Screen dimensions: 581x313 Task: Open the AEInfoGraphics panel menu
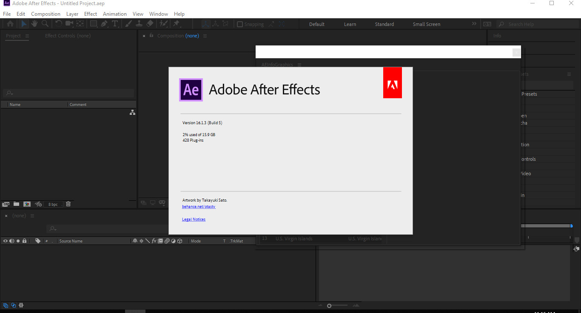(x=299, y=65)
